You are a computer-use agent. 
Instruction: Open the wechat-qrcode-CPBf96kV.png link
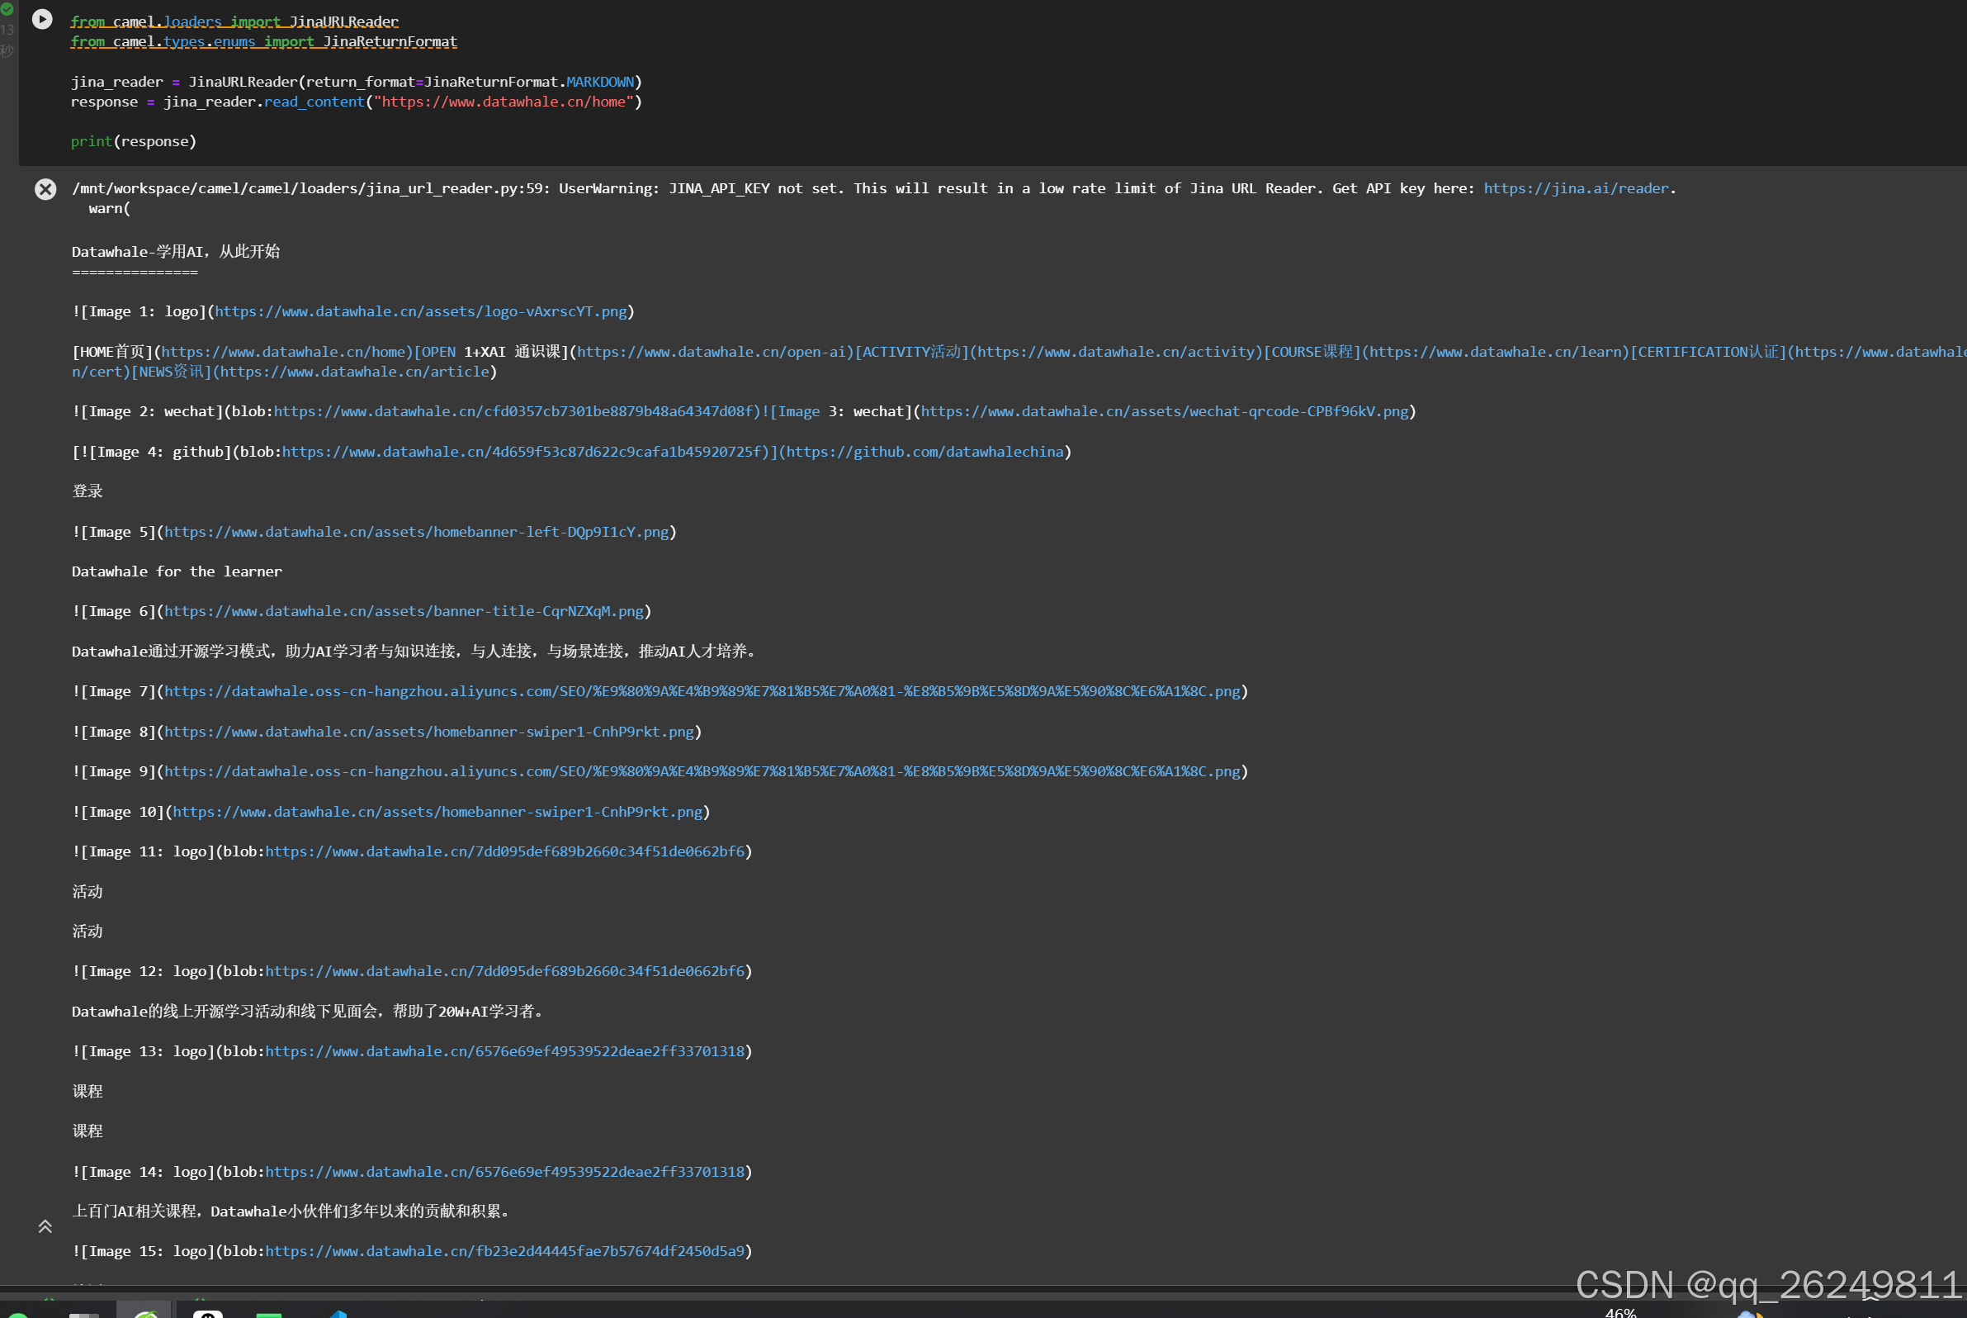pos(1162,411)
